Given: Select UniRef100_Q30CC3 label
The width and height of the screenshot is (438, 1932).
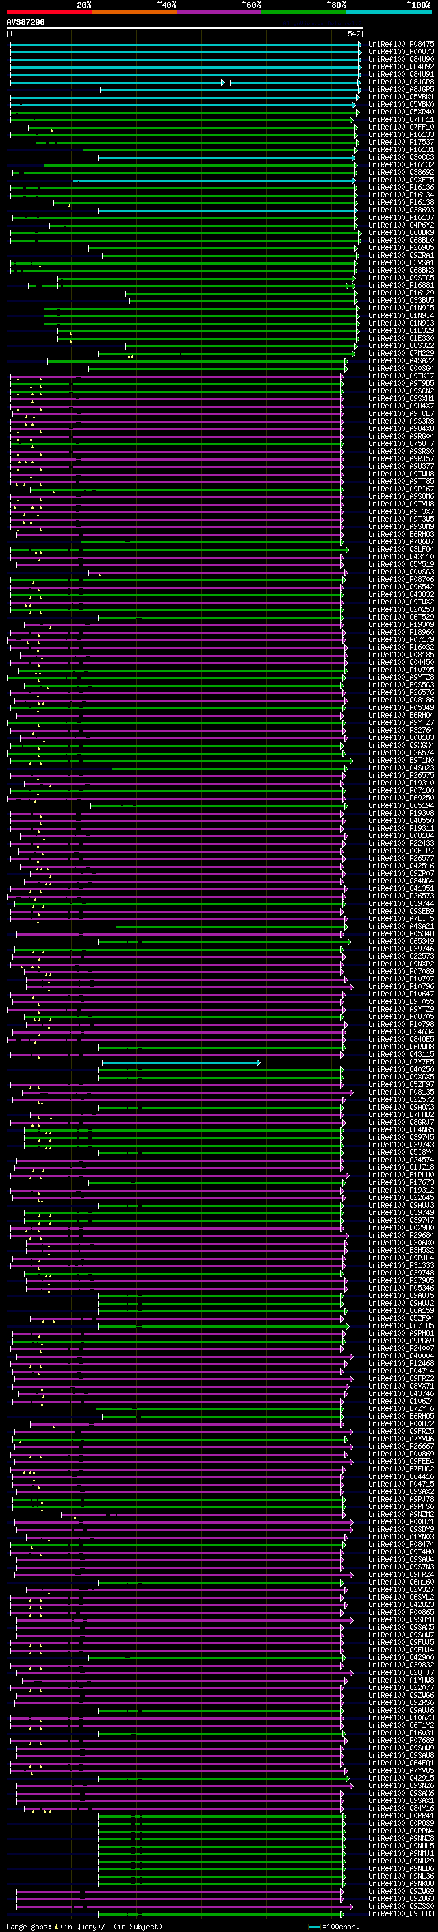Looking at the screenshot, I should [x=401, y=157].
